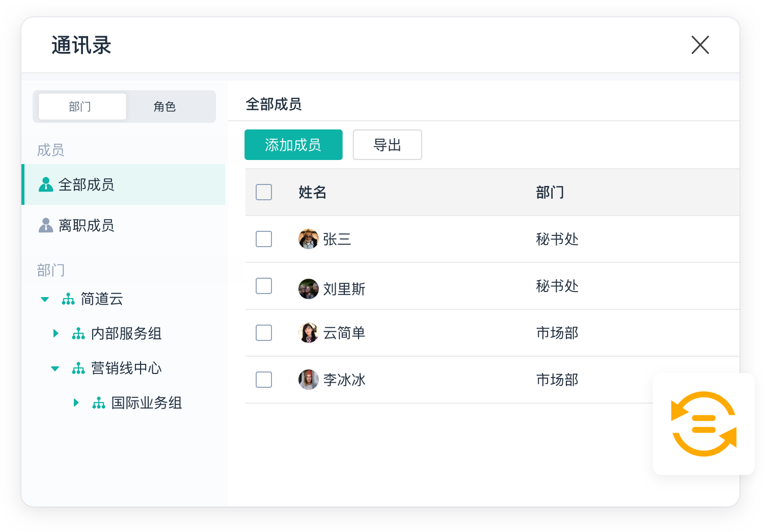Click the 离职成员 person icon

tap(46, 225)
